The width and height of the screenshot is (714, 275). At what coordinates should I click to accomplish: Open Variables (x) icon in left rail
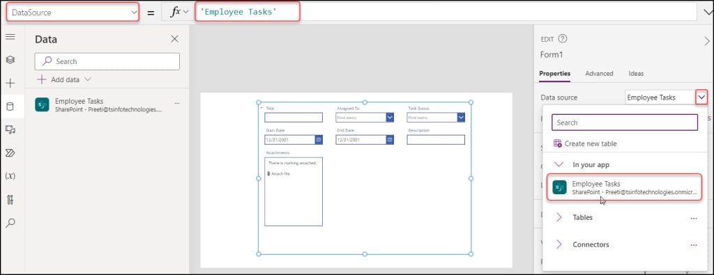[10, 176]
